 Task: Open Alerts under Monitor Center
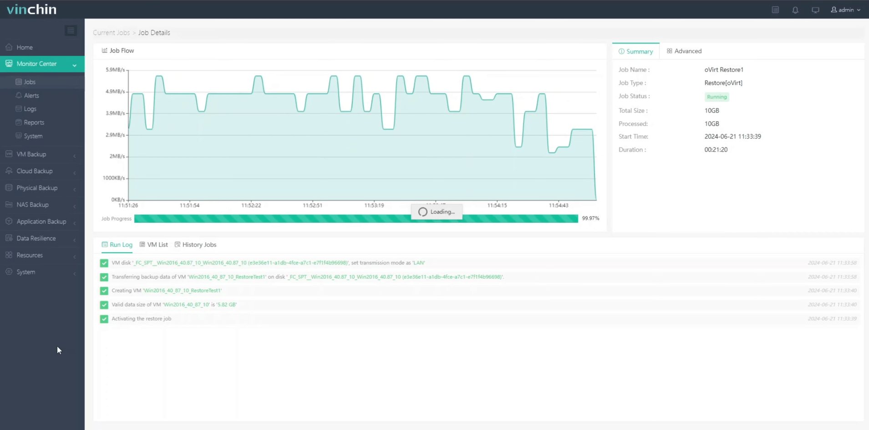(x=31, y=95)
